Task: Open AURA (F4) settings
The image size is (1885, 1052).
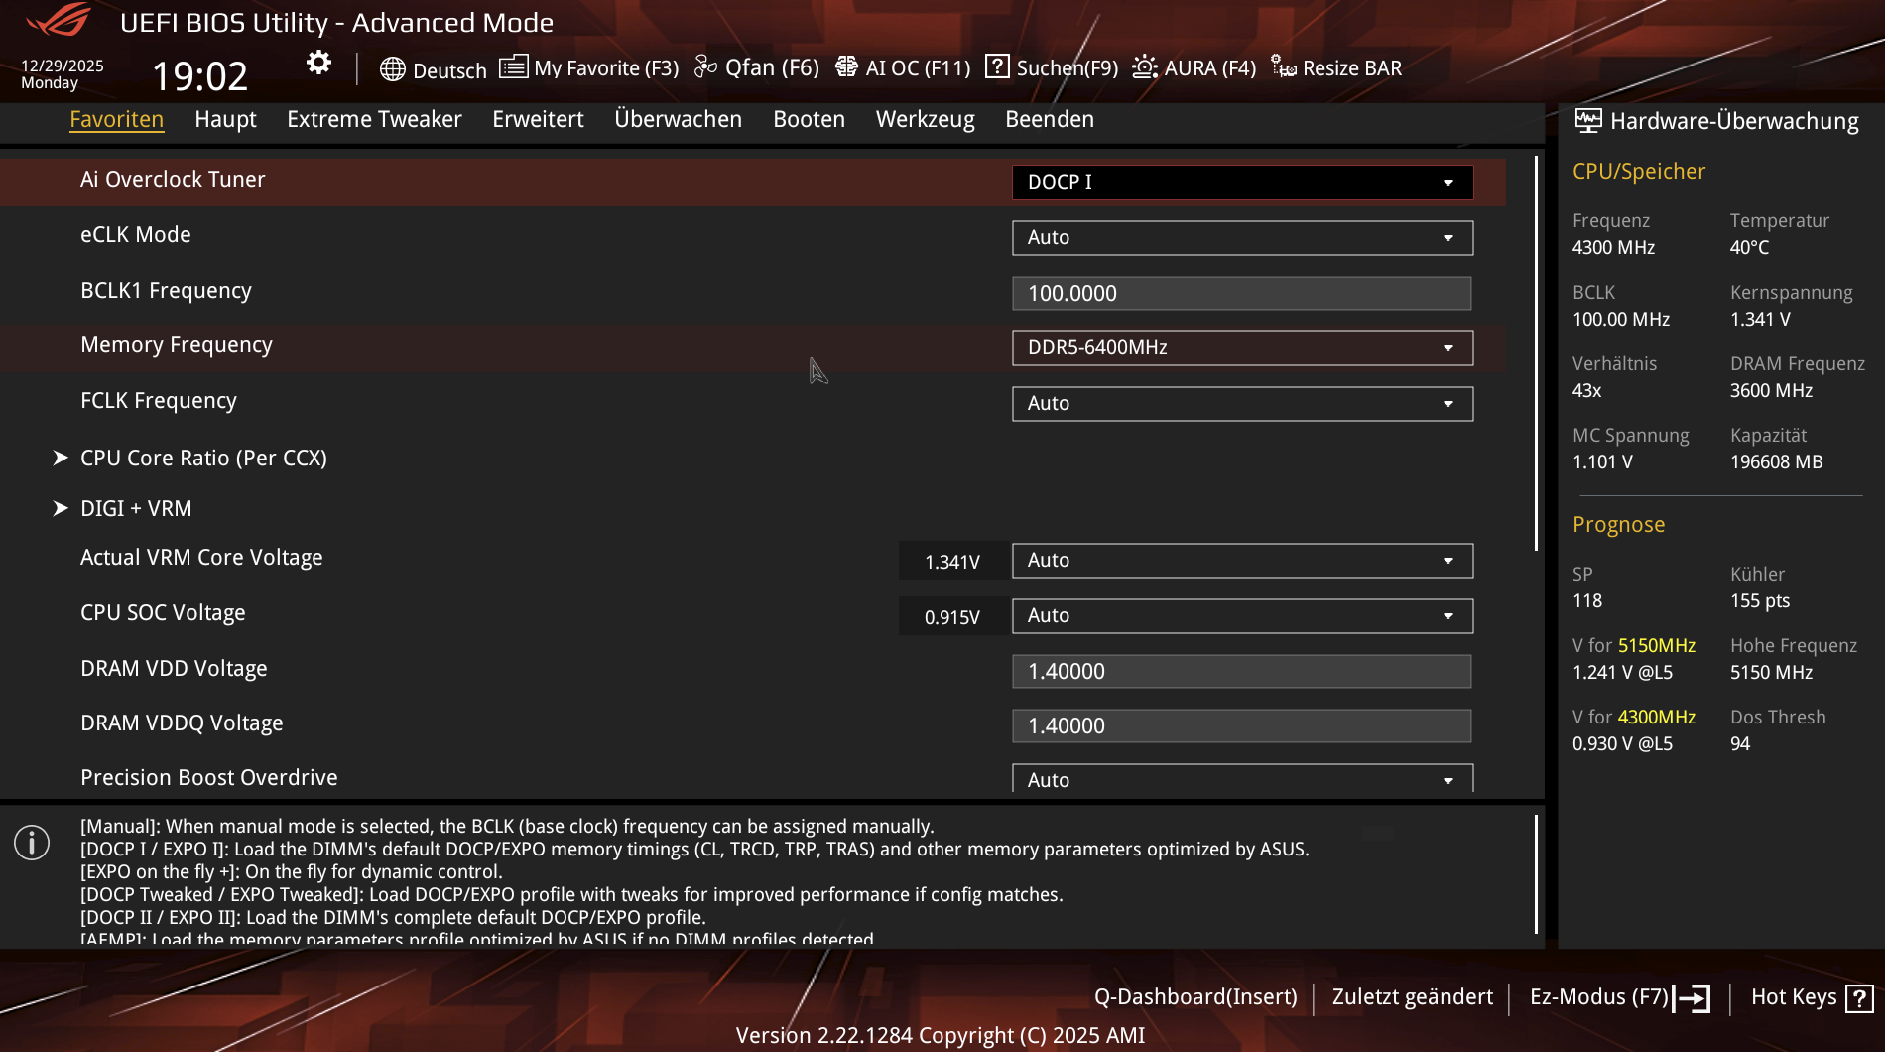Action: pos(1209,68)
